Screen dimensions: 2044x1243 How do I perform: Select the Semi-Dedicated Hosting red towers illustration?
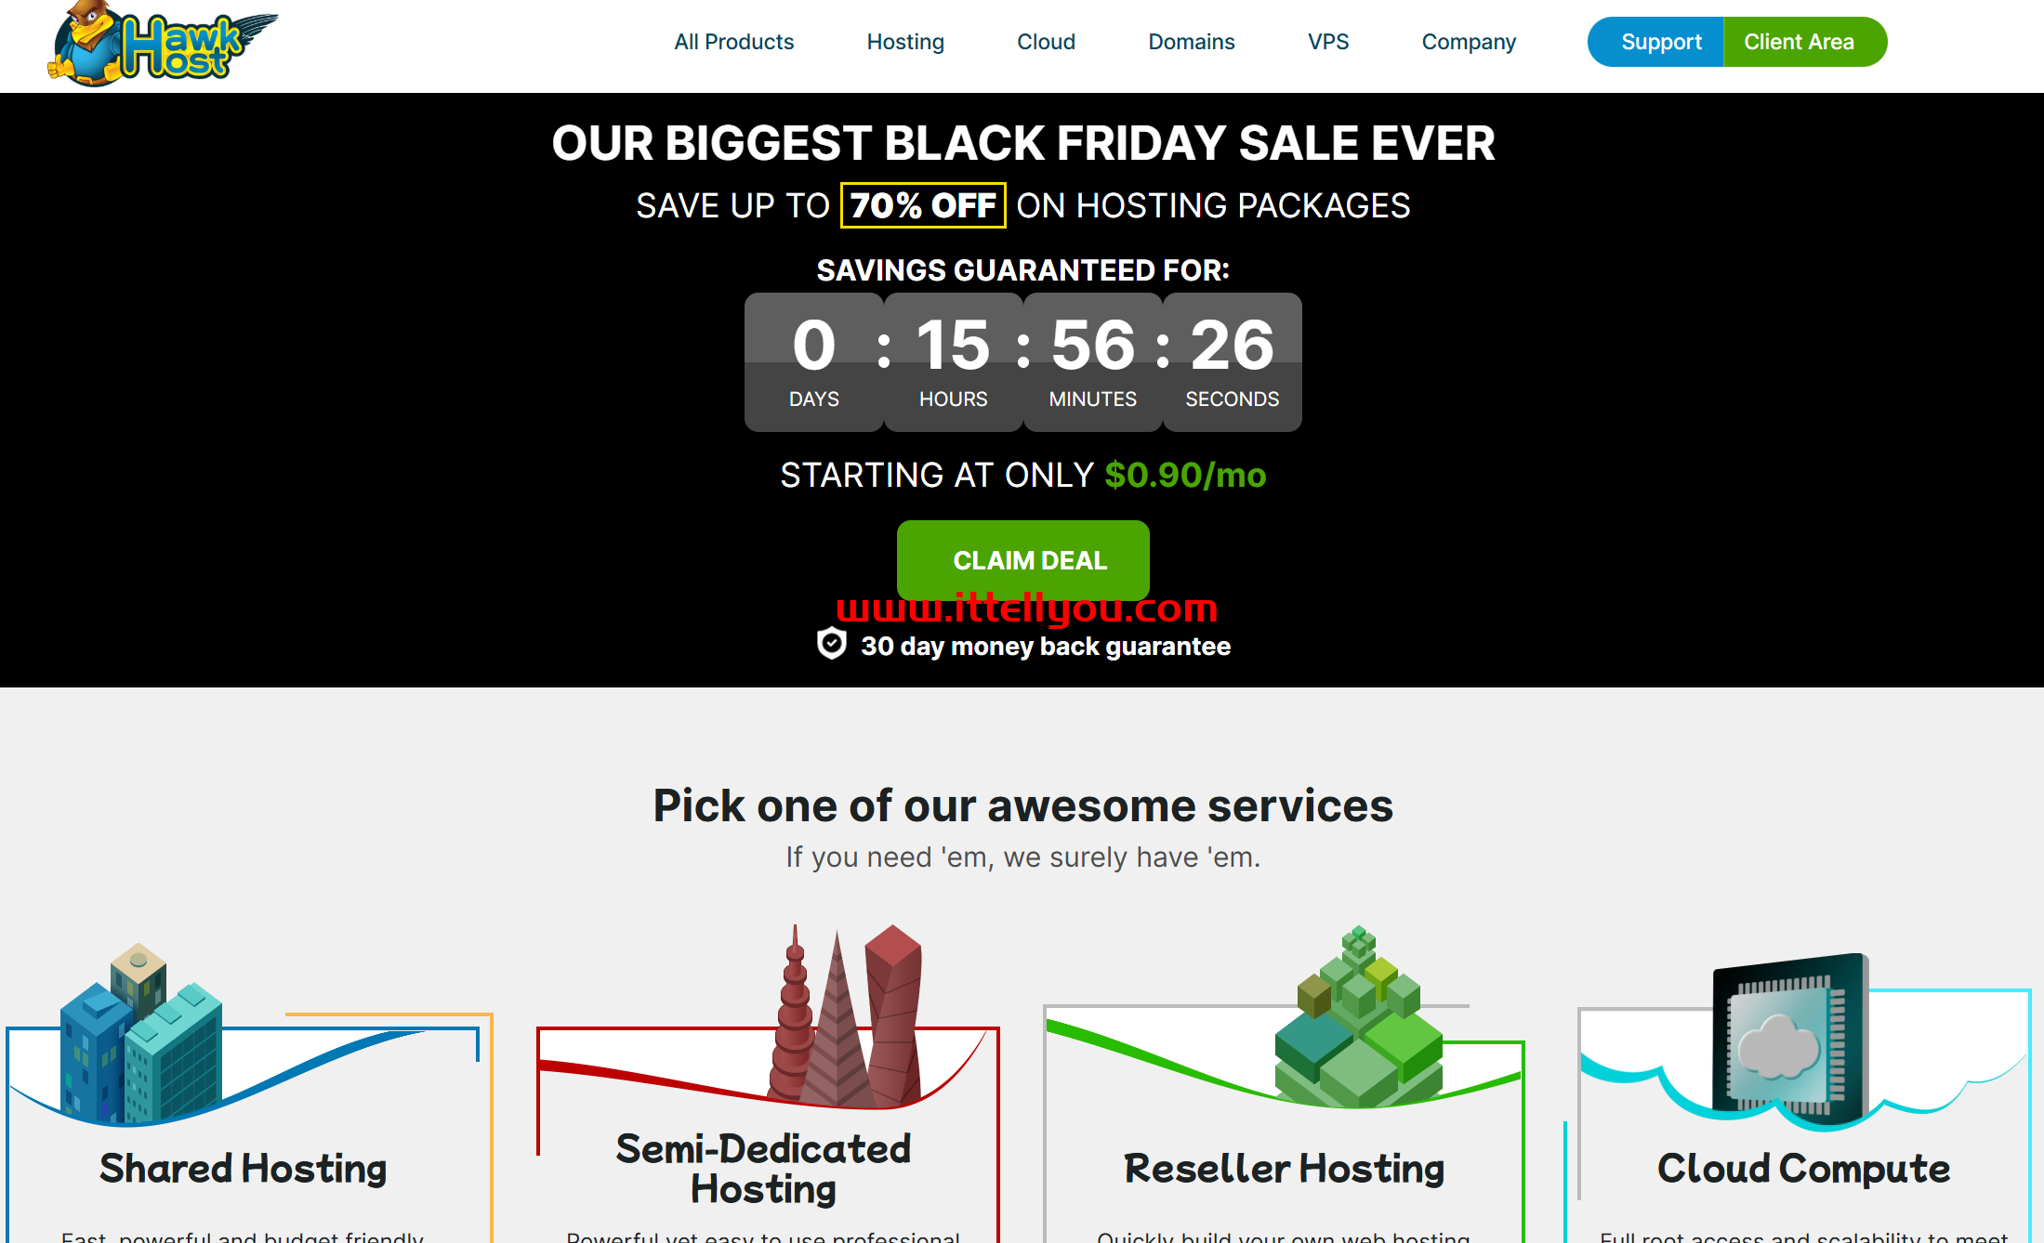coord(844,1015)
